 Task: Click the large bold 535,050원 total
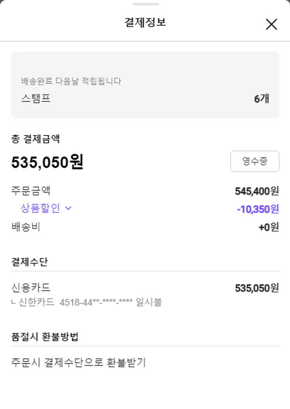click(47, 162)
